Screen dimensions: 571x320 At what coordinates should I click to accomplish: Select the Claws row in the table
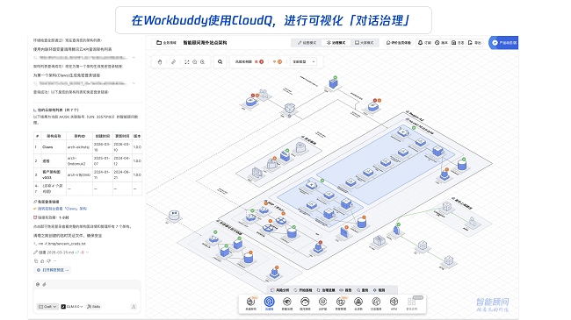click(87, 147)
